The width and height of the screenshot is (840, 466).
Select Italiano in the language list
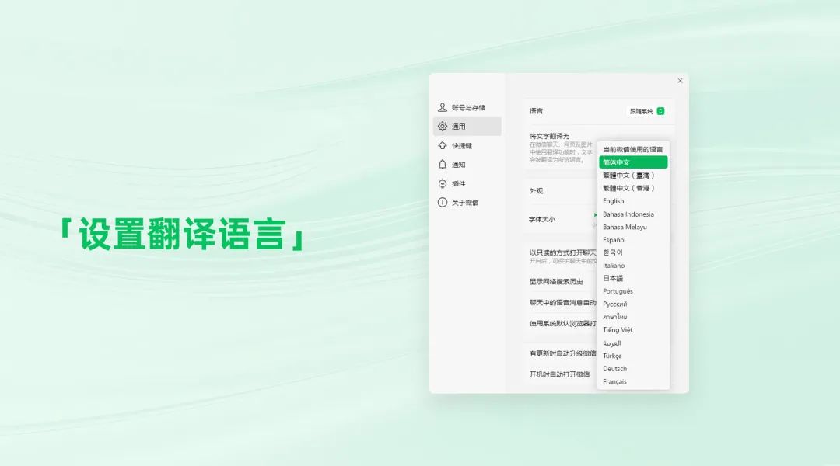pyautogui.click(x=632, y=266)
